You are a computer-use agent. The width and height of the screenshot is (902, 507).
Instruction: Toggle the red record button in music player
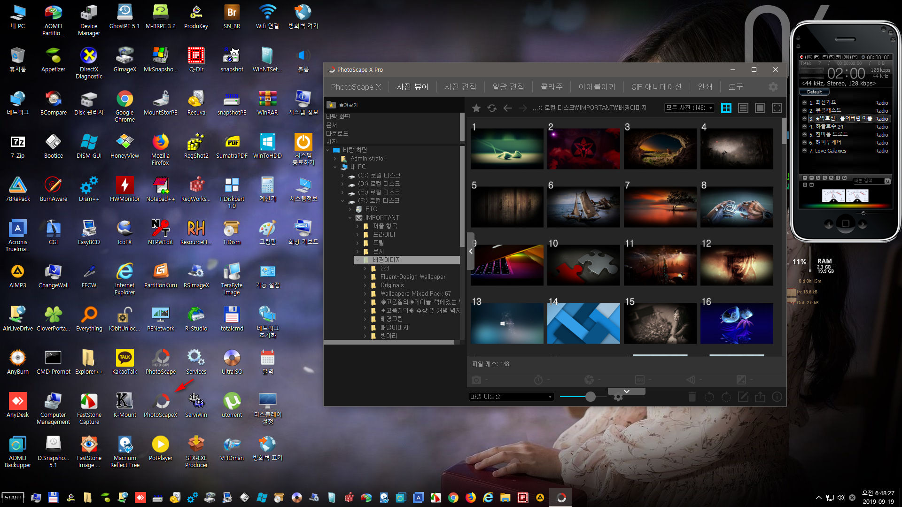[x=801, y=57]
